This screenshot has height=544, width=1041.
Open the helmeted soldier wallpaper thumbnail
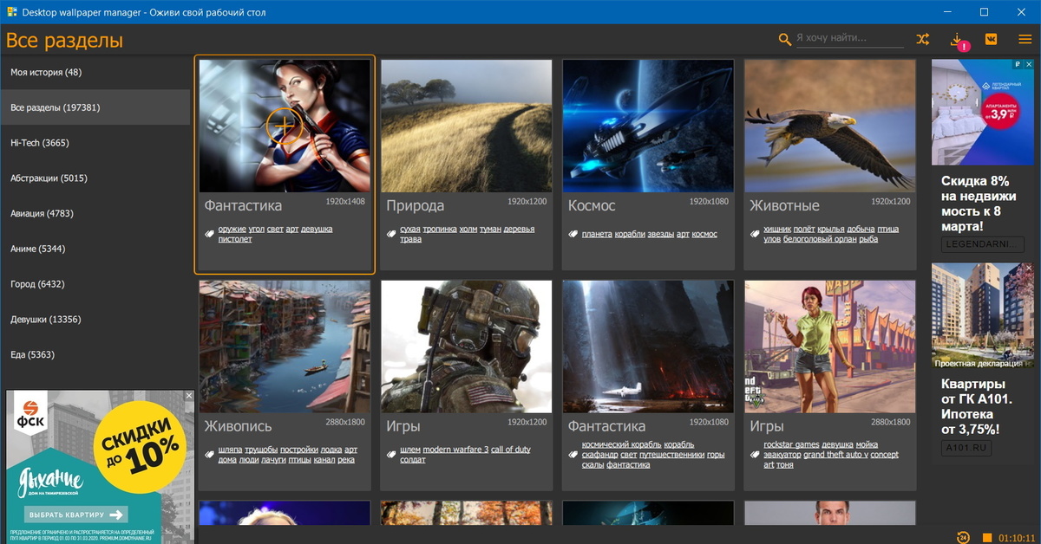(x=467, y=346)
